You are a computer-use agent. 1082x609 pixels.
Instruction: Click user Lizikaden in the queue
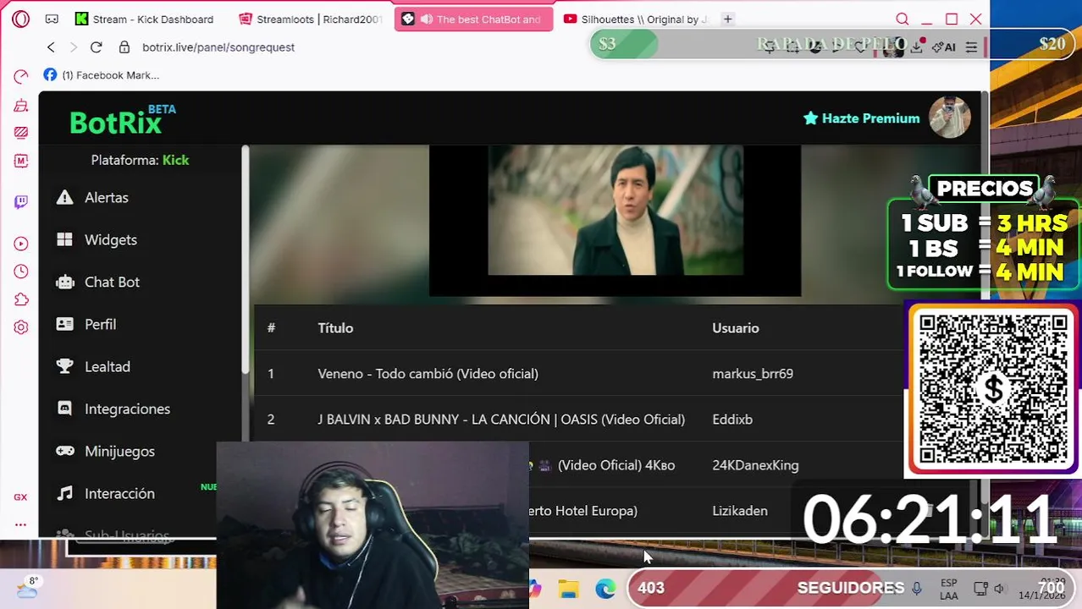click(x=740, y=511)
